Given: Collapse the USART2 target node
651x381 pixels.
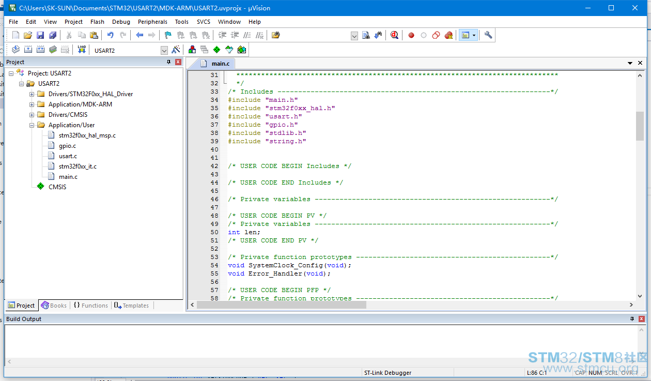Looking at the screenshot, I should click(21, 84).
